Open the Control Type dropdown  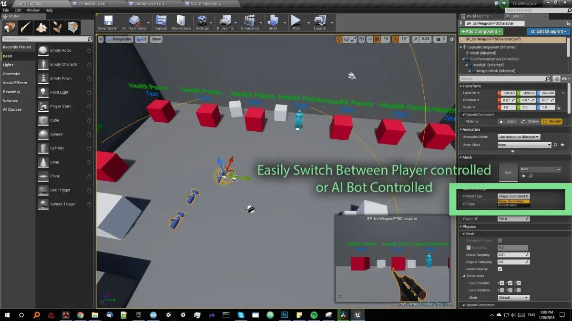514,196
